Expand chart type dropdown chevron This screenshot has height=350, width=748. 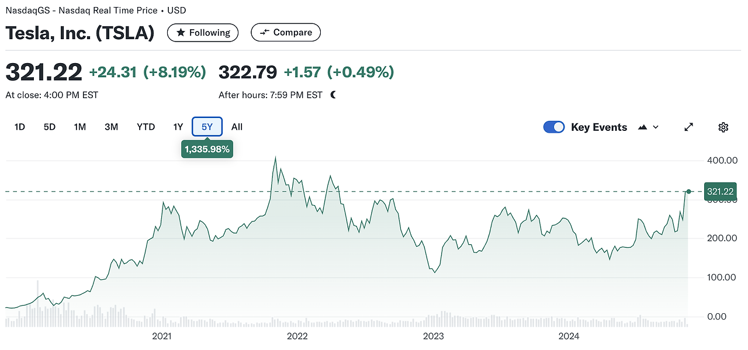pyautogui.click(x=656, y=127)
